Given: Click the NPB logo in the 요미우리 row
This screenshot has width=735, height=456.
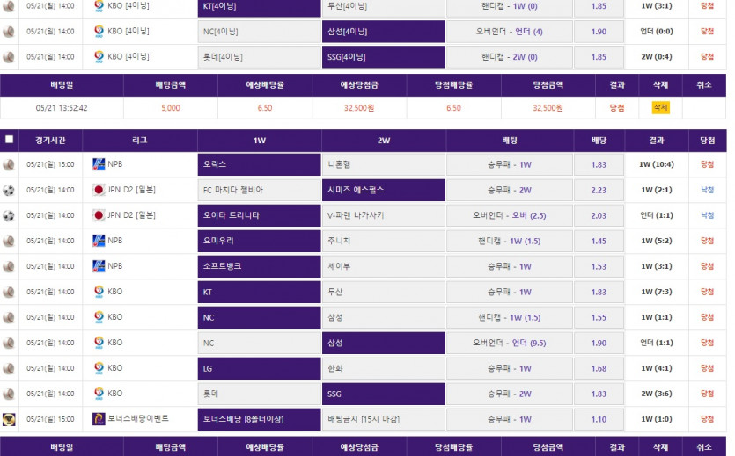Looking at the screenshot, I should (x=99, y=241).
